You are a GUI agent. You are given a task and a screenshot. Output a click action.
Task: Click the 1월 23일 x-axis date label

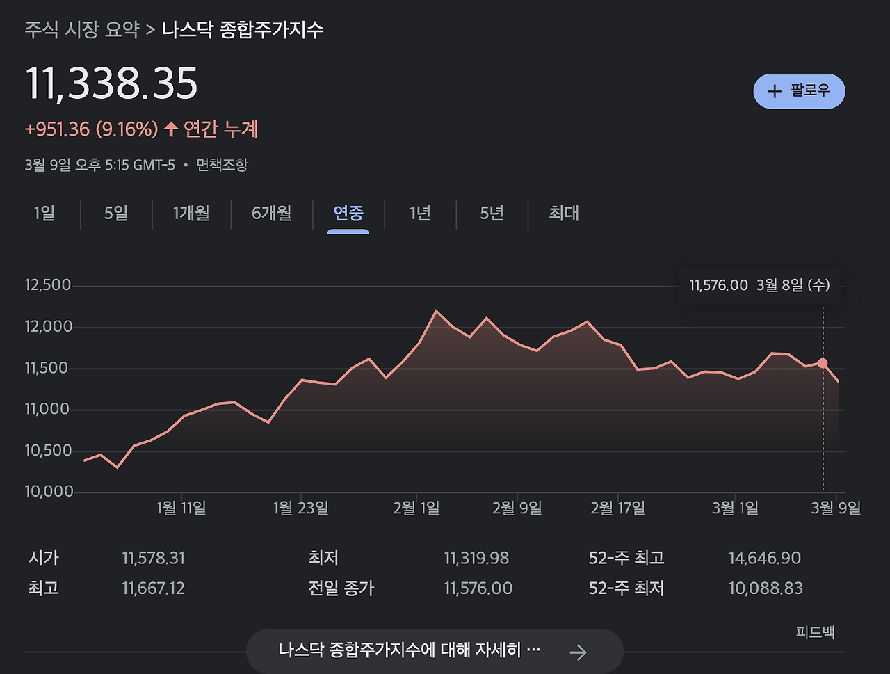click(x=301, y=508)
